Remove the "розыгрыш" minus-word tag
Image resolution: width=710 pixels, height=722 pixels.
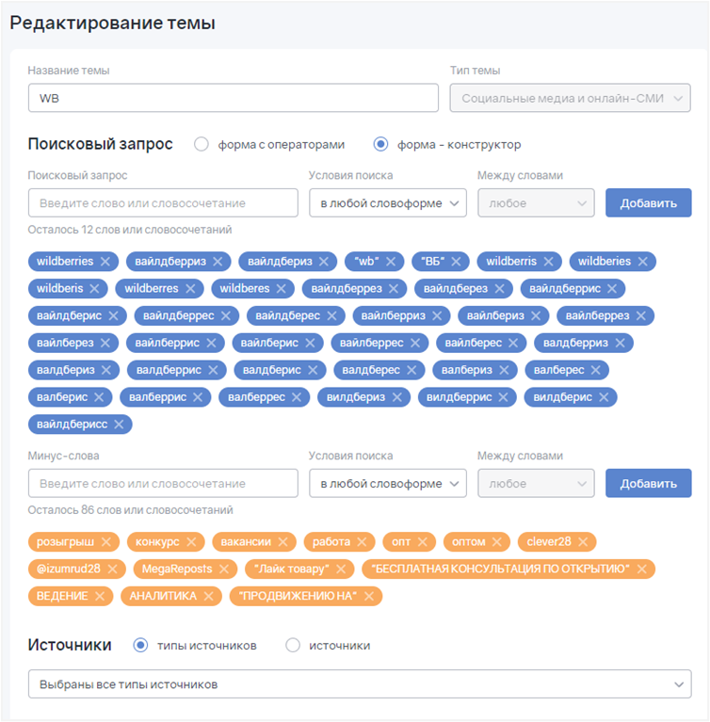click(x=106, y=541)
